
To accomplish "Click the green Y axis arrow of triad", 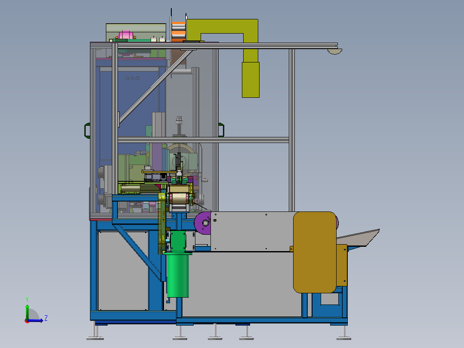I will coord(27,311).
